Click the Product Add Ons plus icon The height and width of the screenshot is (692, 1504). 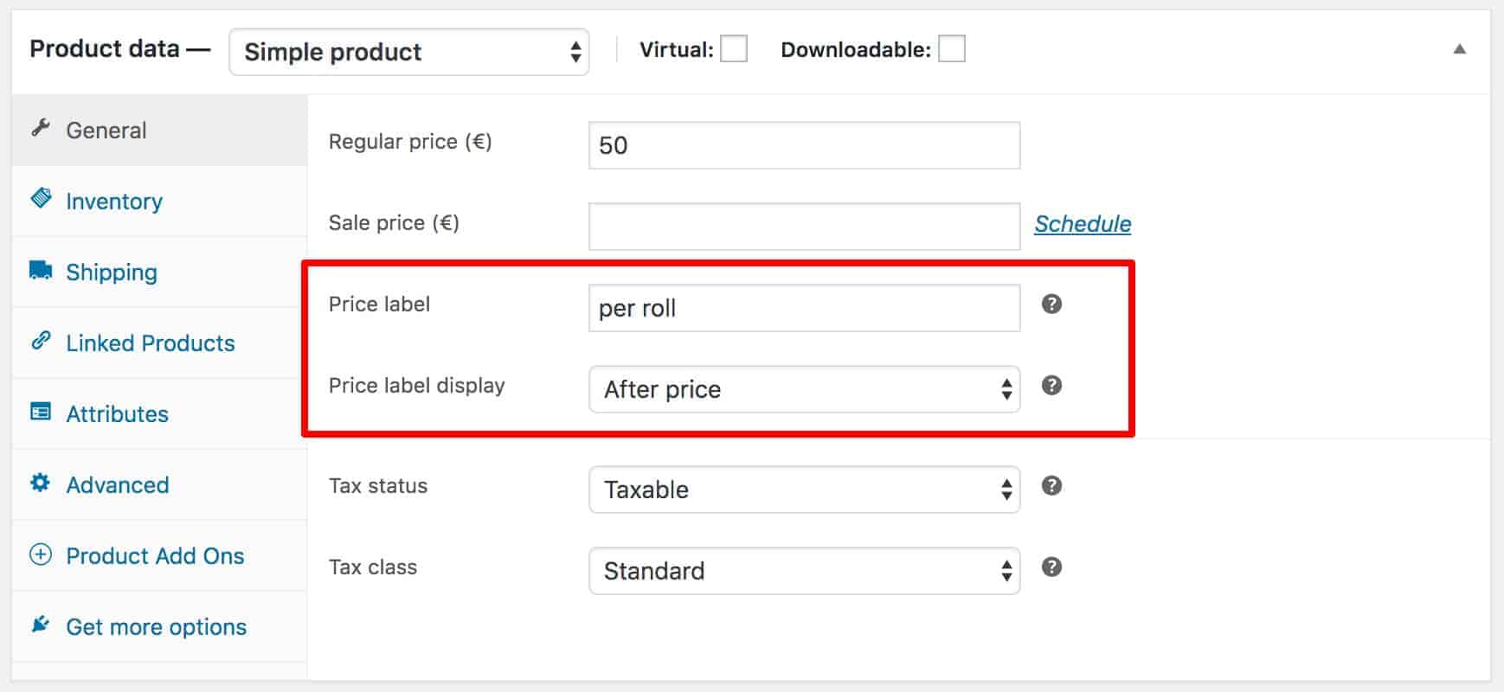pyautogui.click(x=41, y=554)
